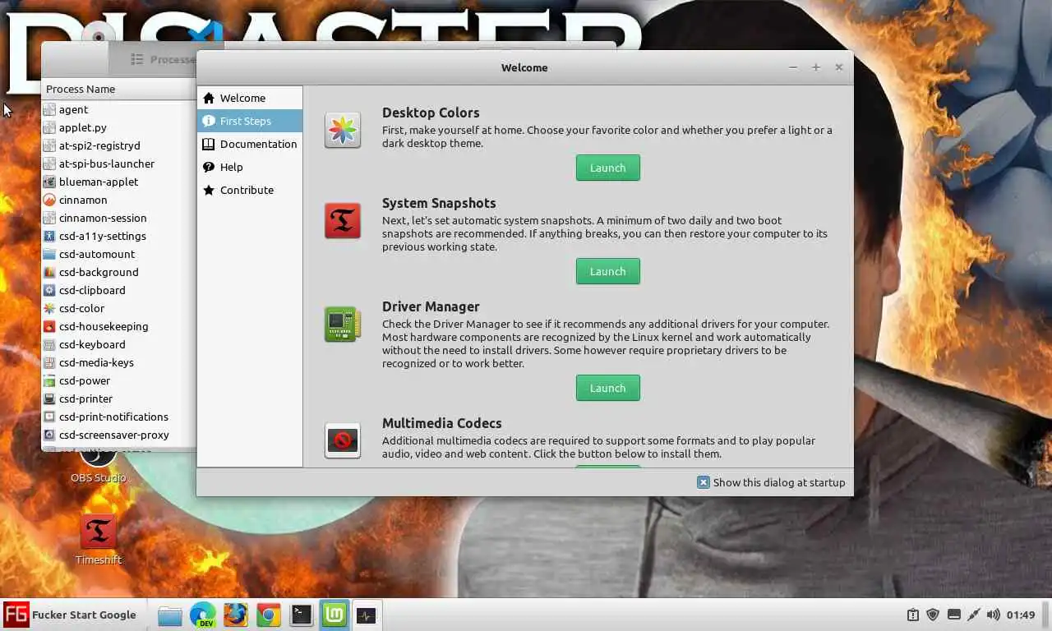1052x631 pixels.
Task: Click the System Snapshots Timeshift icon
Action: pyautogui.click(x=343, y=220)
